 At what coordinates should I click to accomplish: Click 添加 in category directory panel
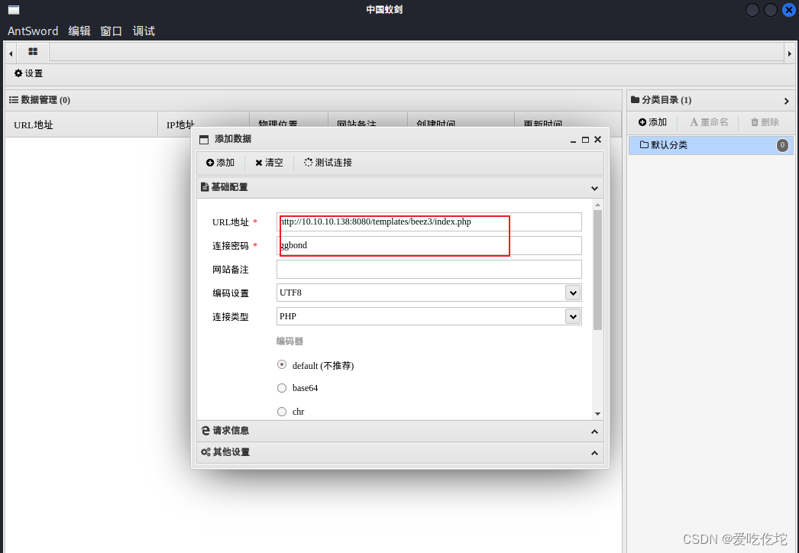pos(653,122)
